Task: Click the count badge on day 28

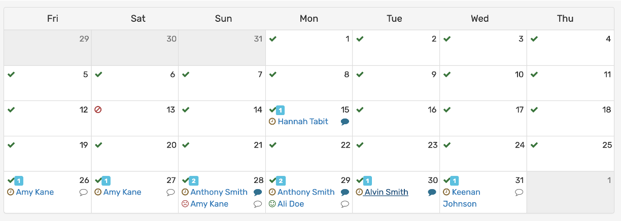Action: pos(194,180)
